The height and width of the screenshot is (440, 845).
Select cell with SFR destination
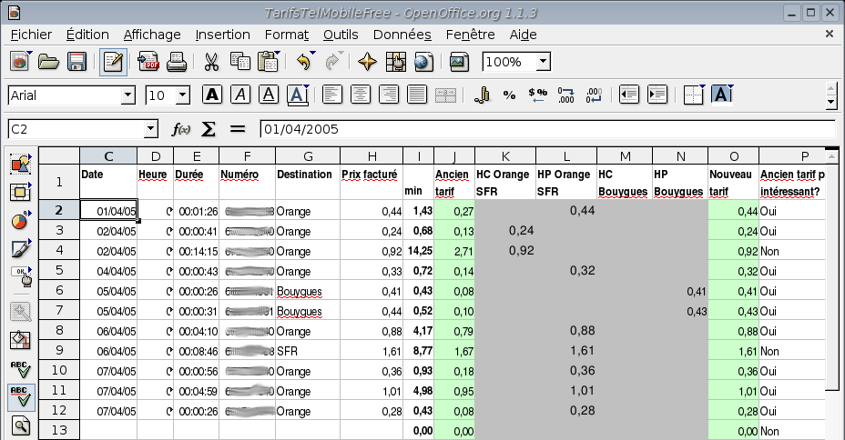(308, 351)
